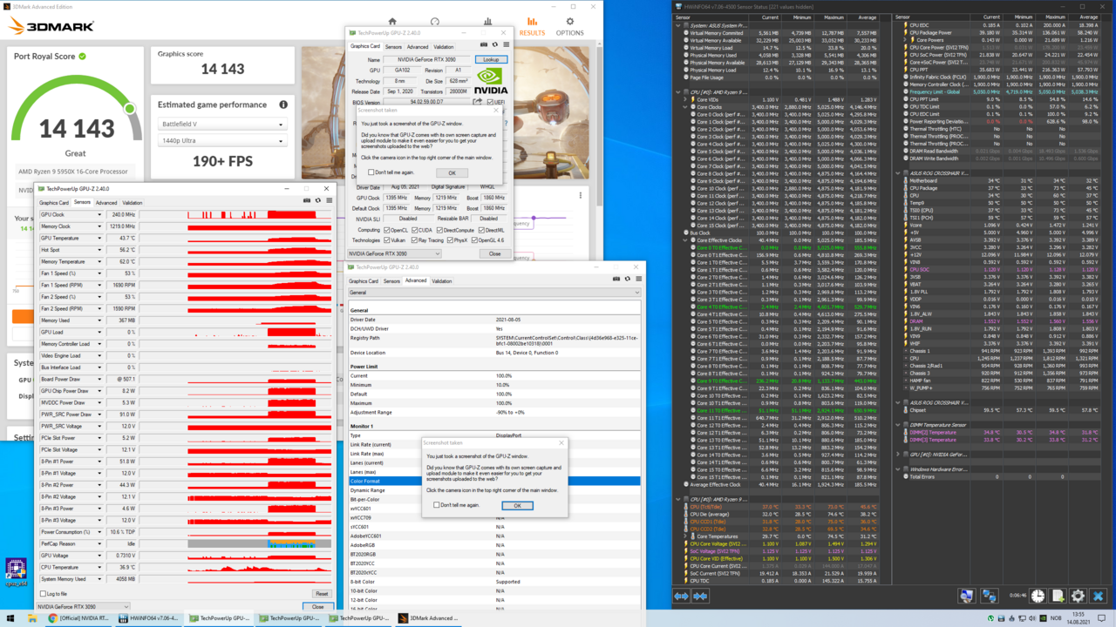Toggle the UEFI checkbox in GPU-Z
The width and height of the screenshot is (1116, 627).
tap(489, 102)
